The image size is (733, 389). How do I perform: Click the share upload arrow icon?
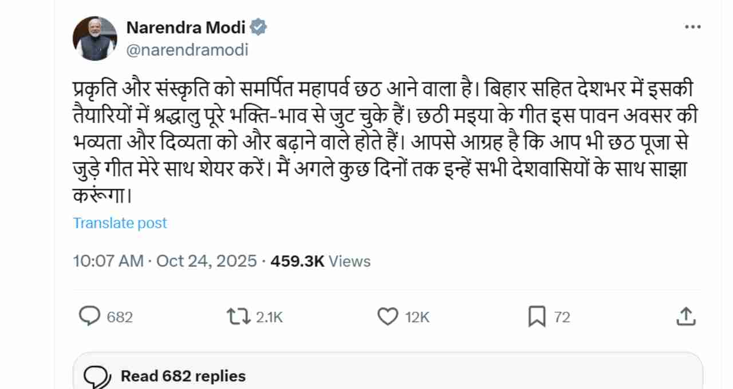pos(686,316)
